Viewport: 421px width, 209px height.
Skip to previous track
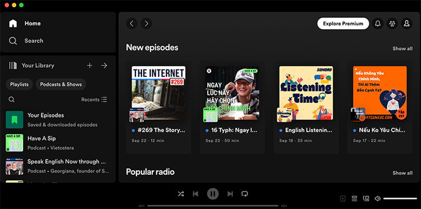tap(195, 194)
